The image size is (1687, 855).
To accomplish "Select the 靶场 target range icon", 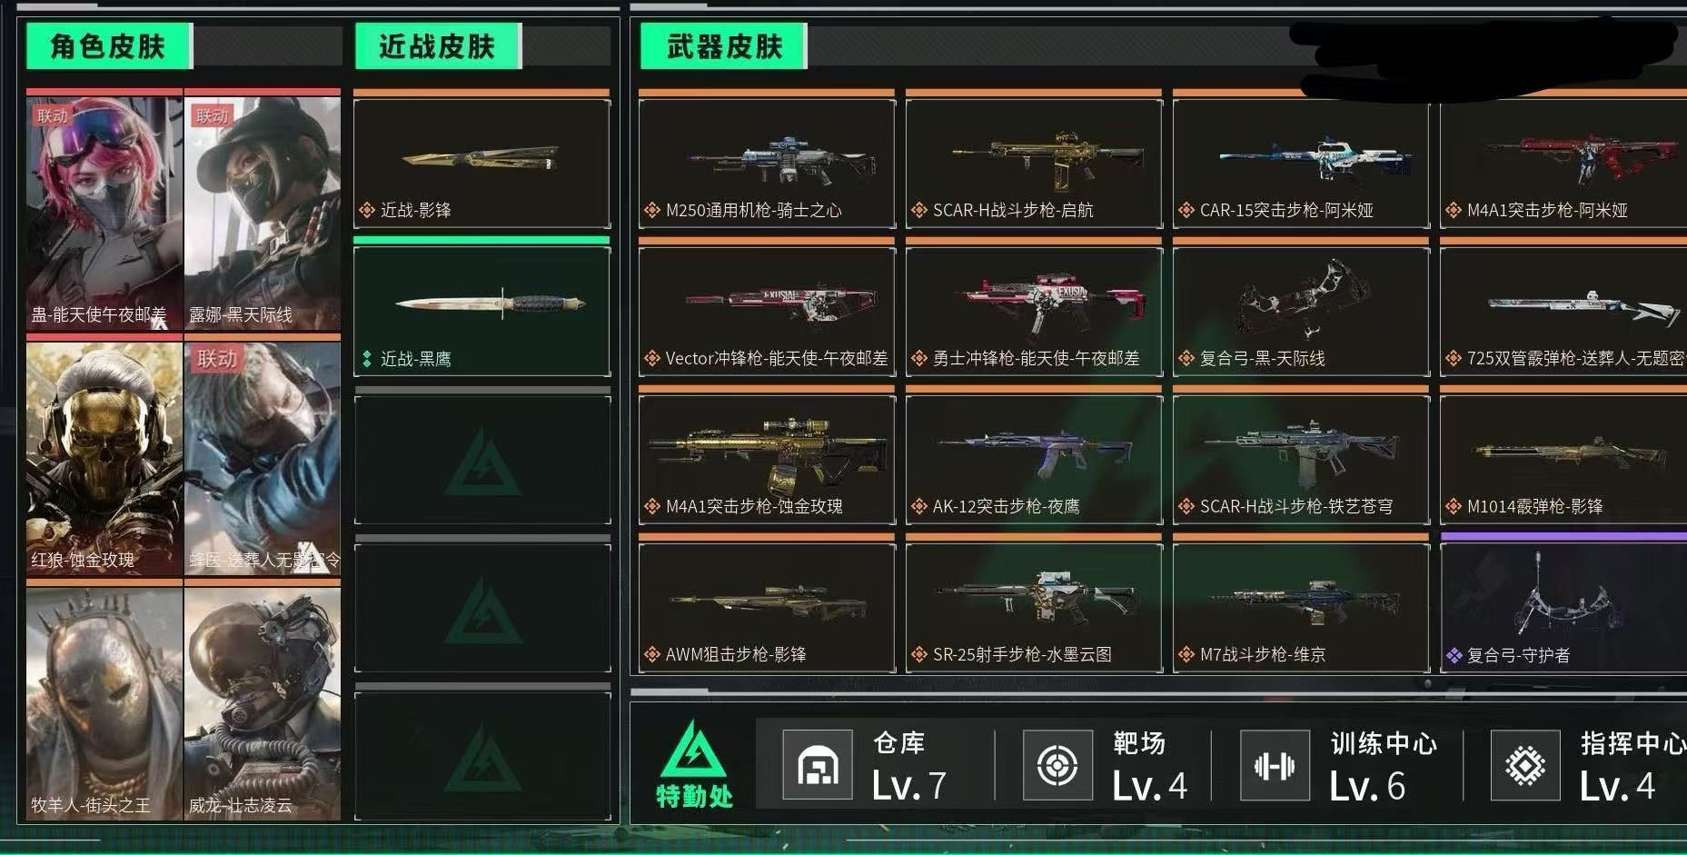I will pos(1057,765).
